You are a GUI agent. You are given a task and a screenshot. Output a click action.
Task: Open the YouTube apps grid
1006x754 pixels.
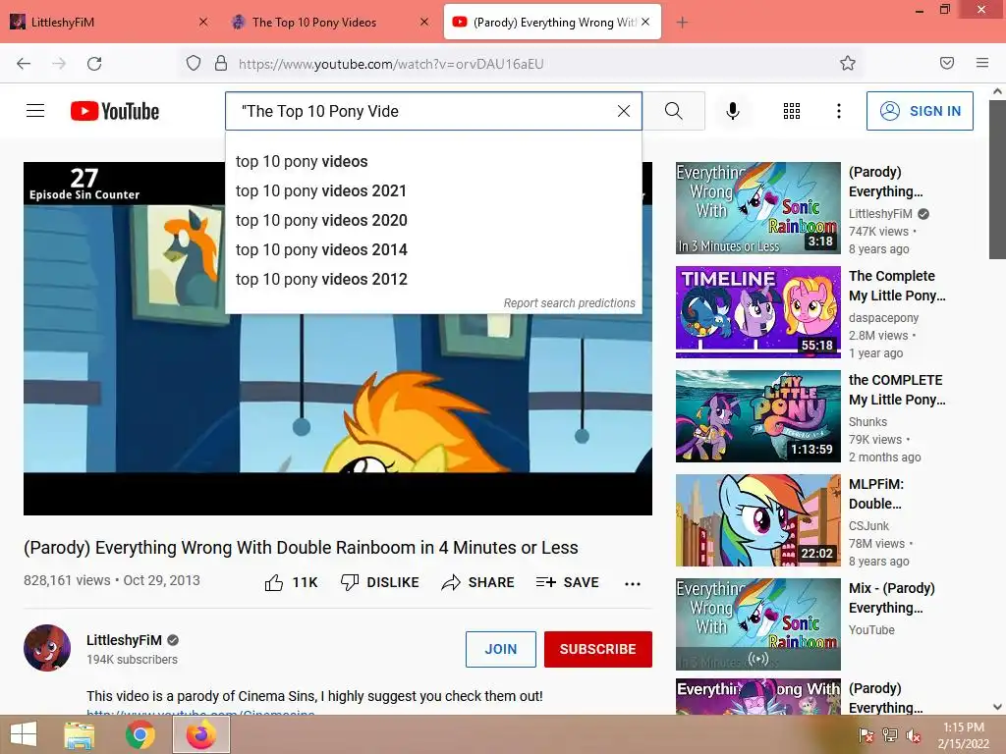792,111
